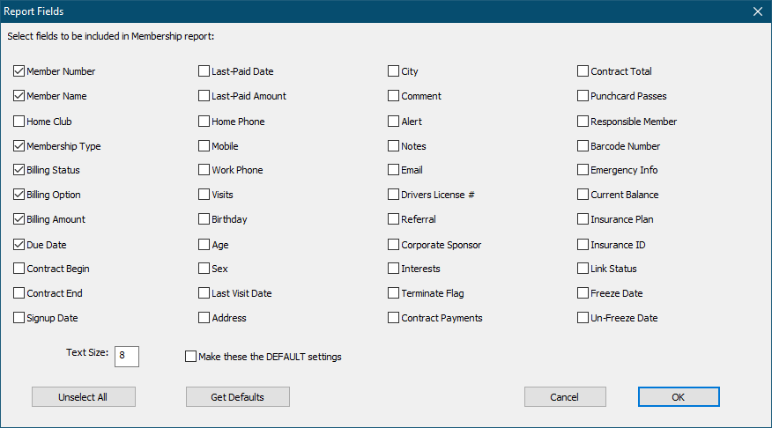
Task: Confirm selection with the OK button
Action: (678, 397)
